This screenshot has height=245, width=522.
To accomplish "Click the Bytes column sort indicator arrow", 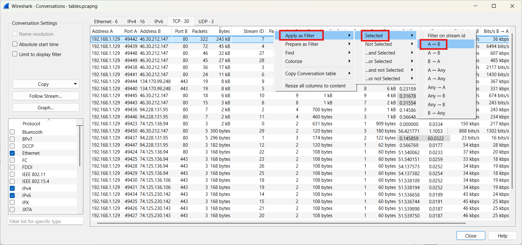I will pos(220,28).
